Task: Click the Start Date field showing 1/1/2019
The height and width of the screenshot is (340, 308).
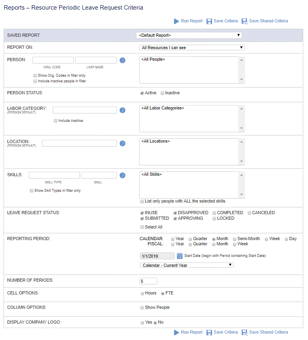Action: click(157, 256)
